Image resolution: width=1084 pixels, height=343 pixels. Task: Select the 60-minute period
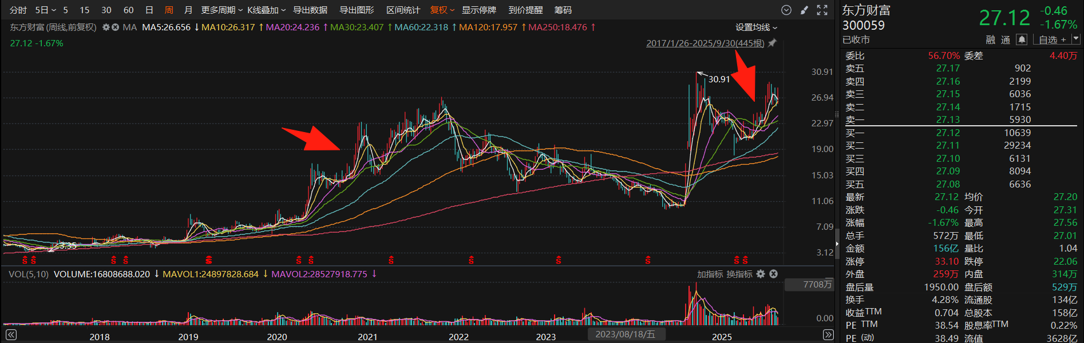tap(129, 10)
